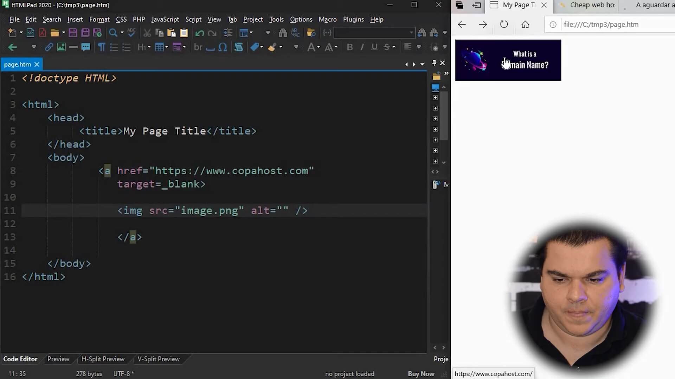Image resolution: width=675 pixels, height=379 pixels.
Task: Insert a hyperlink using the chain icon
Action: (x=49, y=47)
